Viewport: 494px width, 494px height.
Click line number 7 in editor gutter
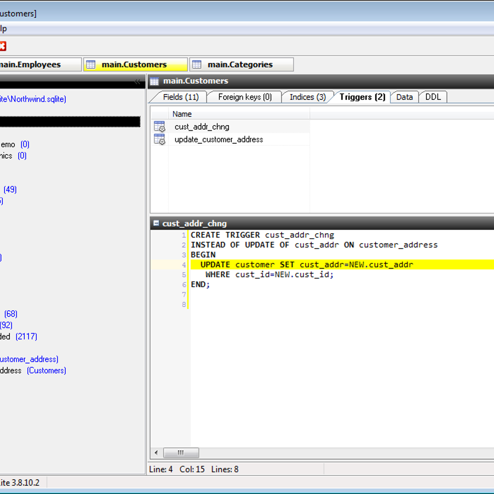click(184, 294)
